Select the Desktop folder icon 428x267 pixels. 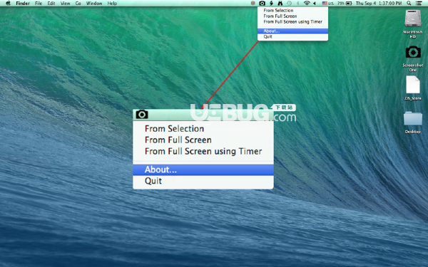tap(413, 118)
